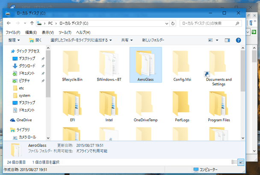This screenshot has width=260, height=175.
Task: Click the unpinned デスクトップ navigation item
Action: [x=24, y=102]
